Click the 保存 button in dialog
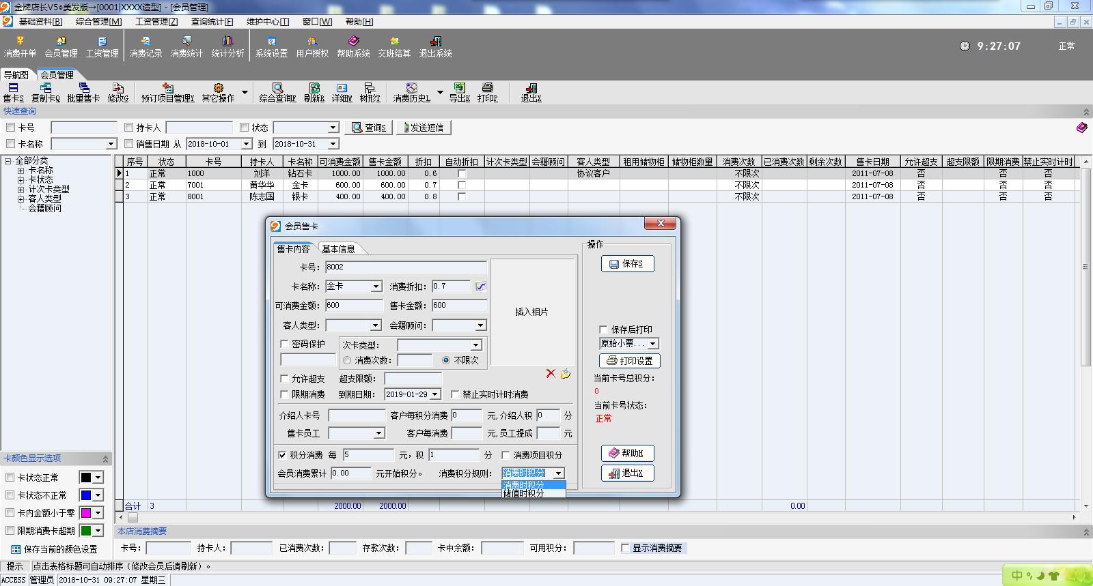 pos(628,264)
